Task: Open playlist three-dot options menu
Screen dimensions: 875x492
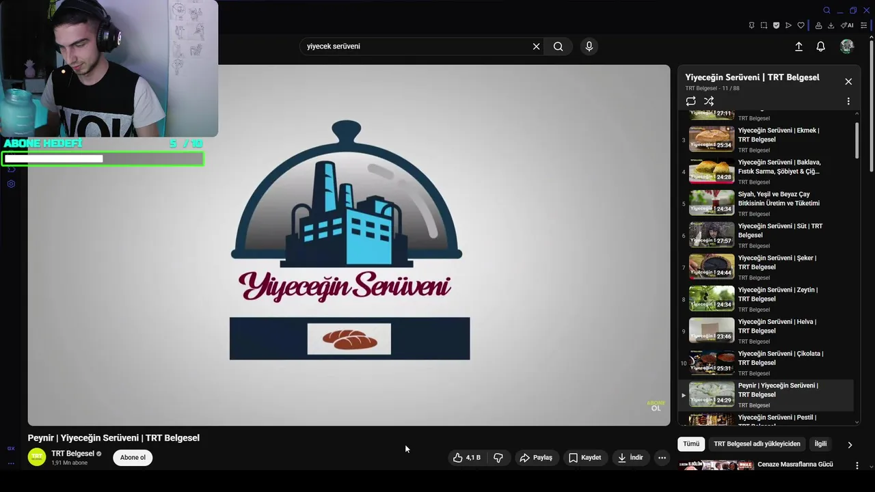Action: point(848,101)
